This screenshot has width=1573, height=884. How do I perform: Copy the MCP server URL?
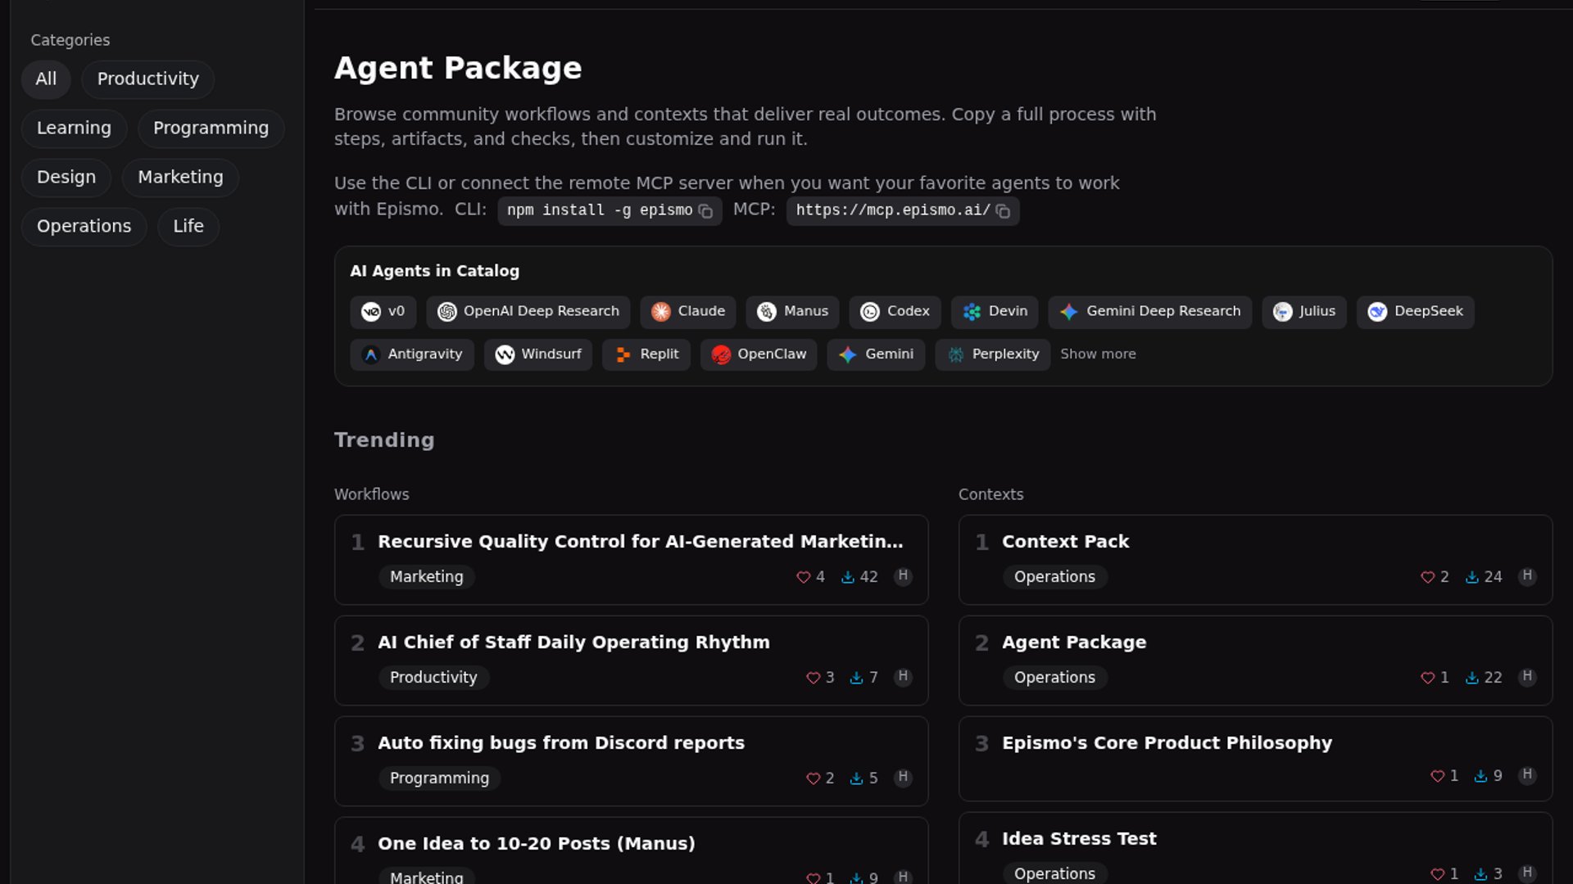pyautogui.click(x=1003, y=211)
